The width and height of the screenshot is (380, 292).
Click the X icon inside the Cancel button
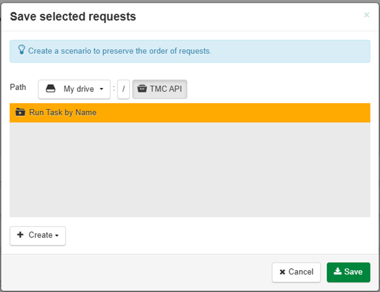282,272
